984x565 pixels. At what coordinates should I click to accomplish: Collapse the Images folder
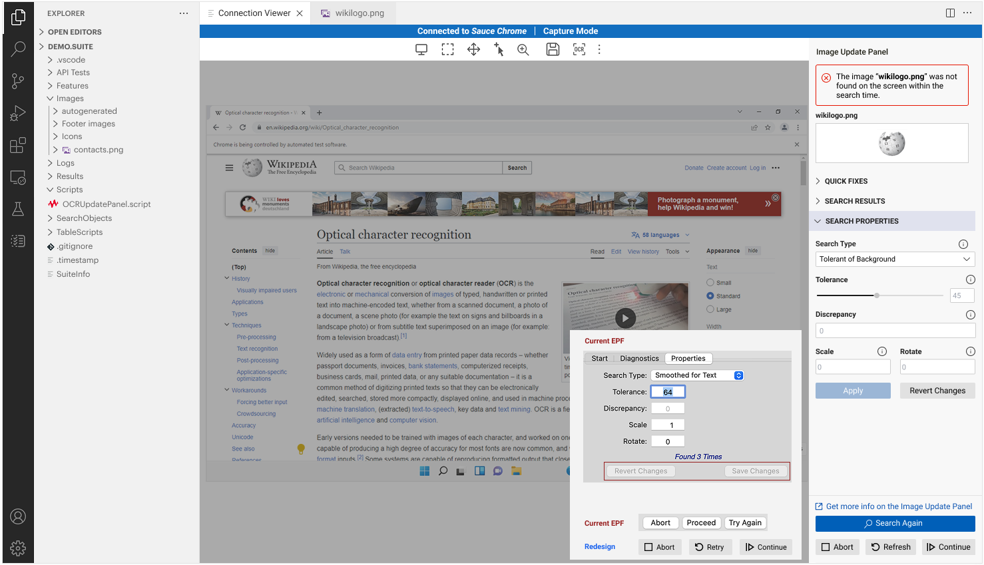click(70, 98)
